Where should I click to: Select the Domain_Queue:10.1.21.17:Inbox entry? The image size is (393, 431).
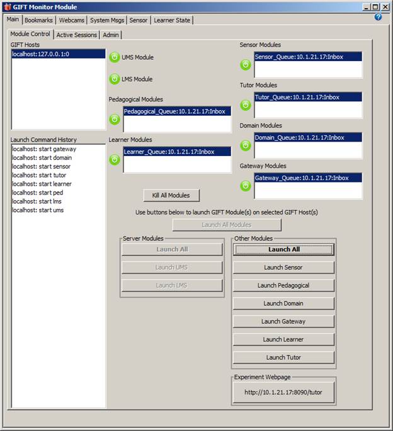pos(308,138)
